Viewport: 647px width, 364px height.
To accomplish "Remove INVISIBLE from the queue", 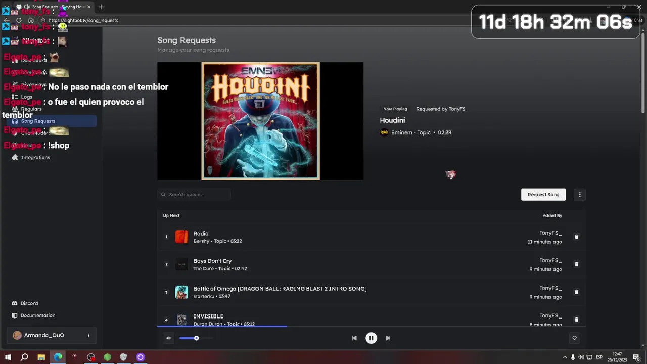I will click(x=576, y=320).
